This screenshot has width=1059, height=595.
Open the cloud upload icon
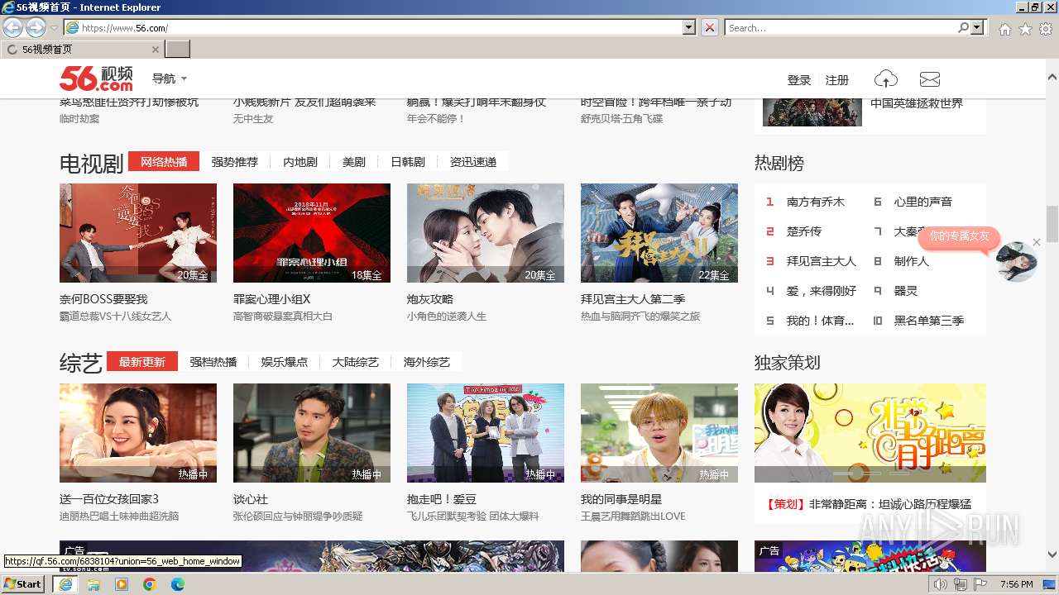click(x=886, y=79)
